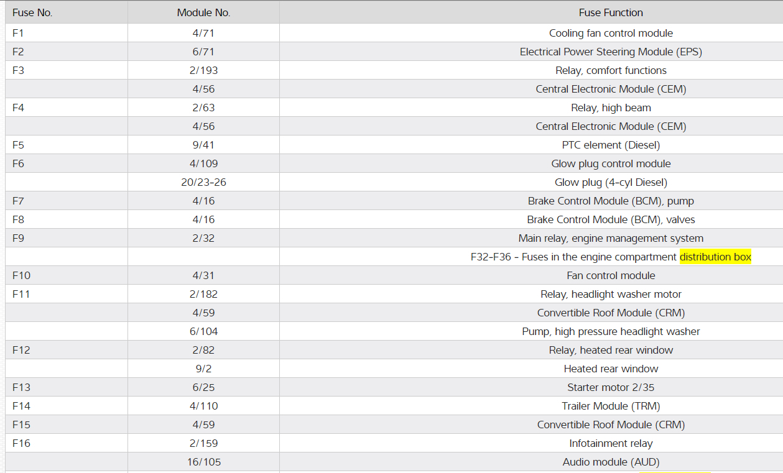Click the Starter motor 2/35 entry
Viewport: 783px width, 473px height.
(611, 387)
